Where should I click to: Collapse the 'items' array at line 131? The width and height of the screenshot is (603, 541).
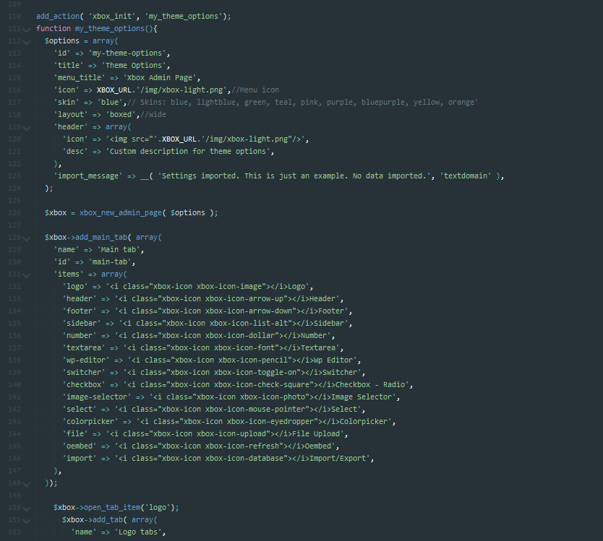coord(27,274)
